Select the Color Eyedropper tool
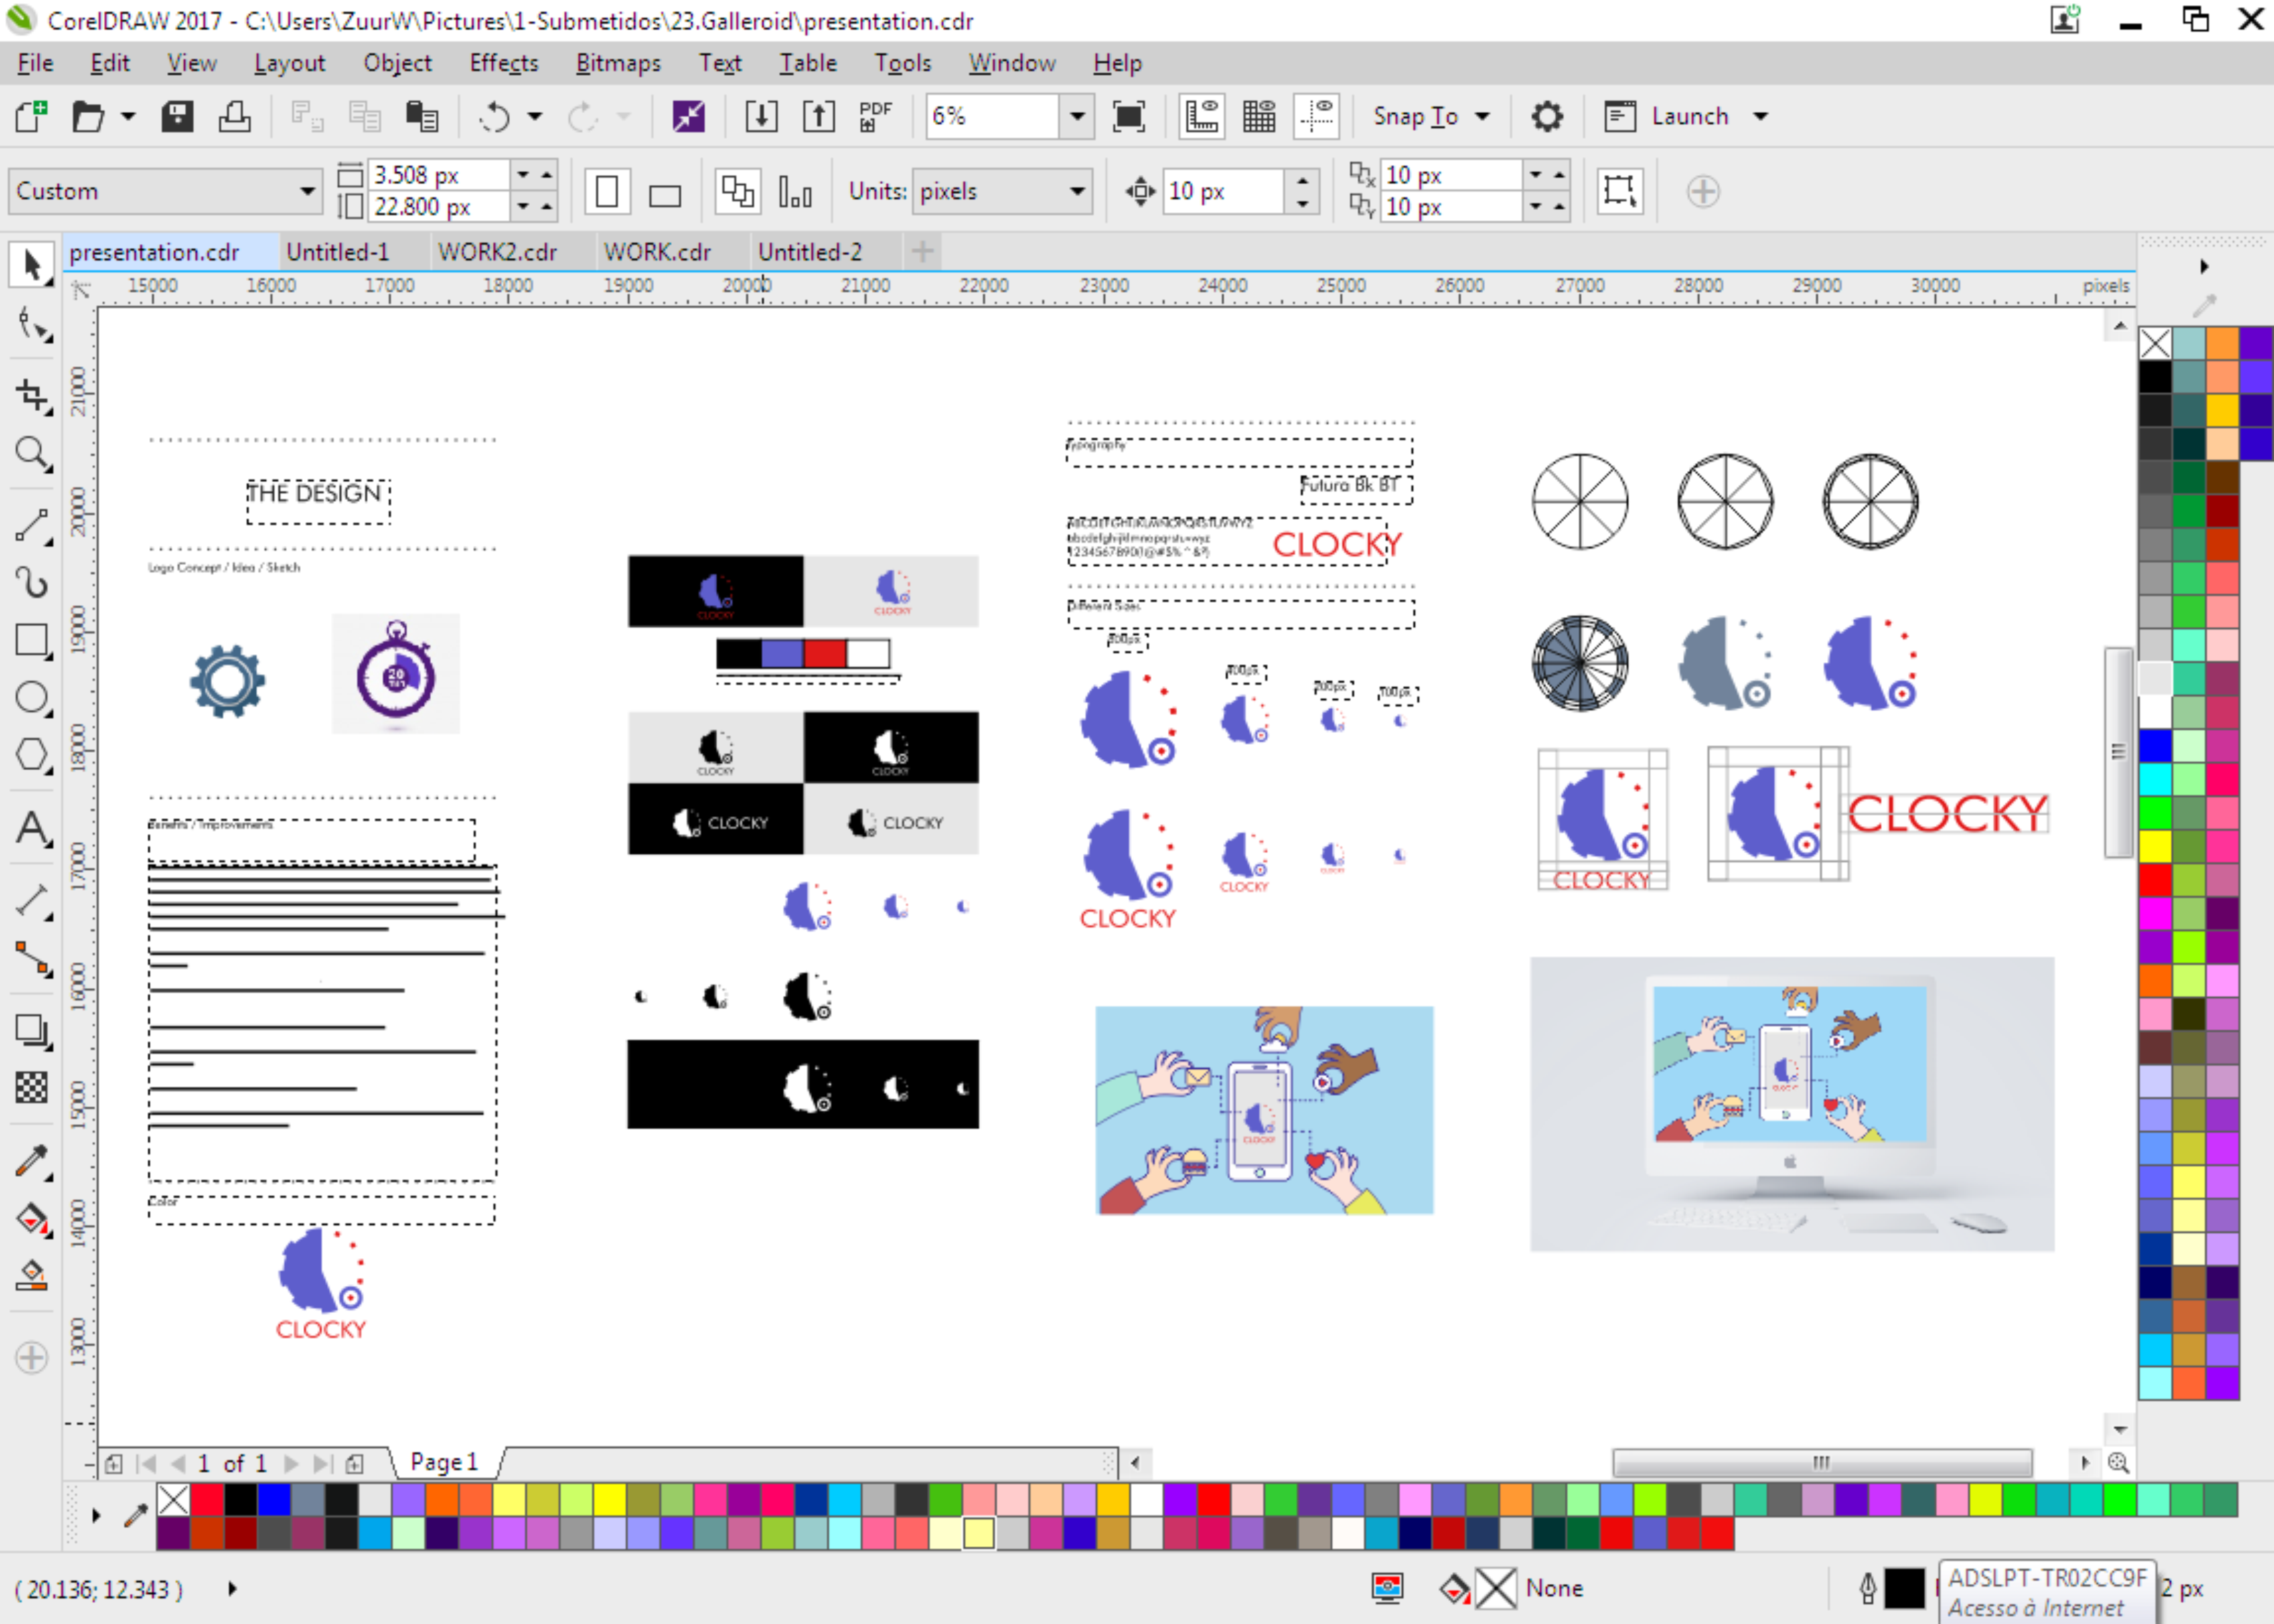Image resolution: width=2274 pixels, height=1624 pixels. click(x=31, y=1161)
